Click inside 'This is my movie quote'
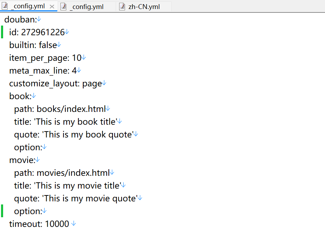 (x=90, y=198)
